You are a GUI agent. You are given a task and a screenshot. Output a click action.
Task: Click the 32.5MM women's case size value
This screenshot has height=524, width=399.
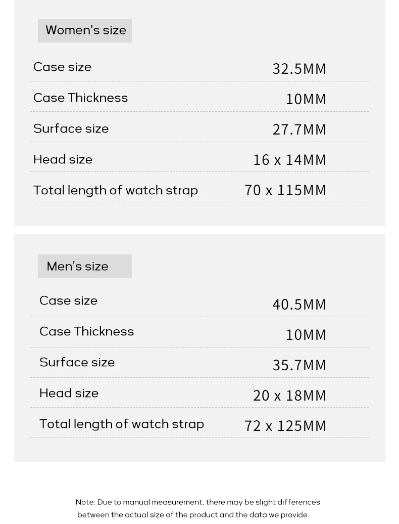click(299, 69)
